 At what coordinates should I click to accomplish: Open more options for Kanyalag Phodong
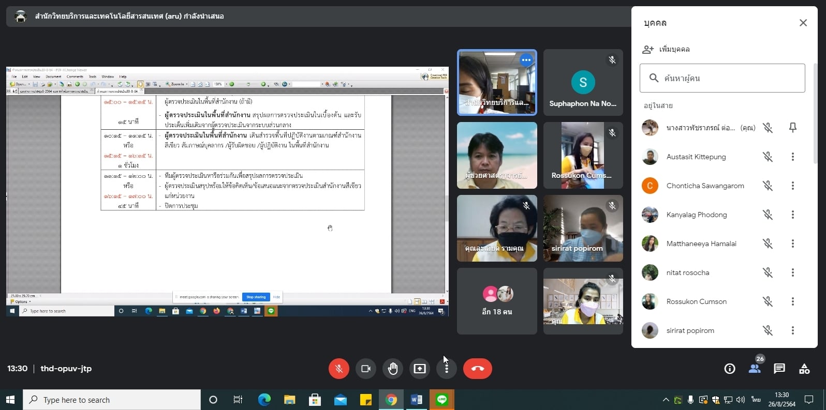(x=793, y=215)
